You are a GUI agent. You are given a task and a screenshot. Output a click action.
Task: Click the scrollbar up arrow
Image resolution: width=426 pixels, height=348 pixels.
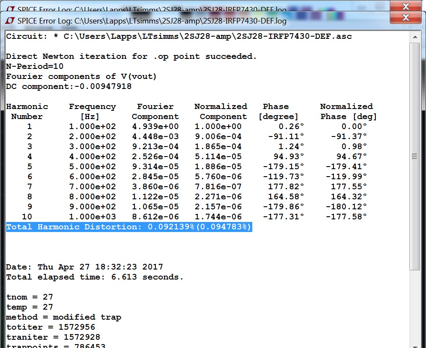[x=415, y=37]
